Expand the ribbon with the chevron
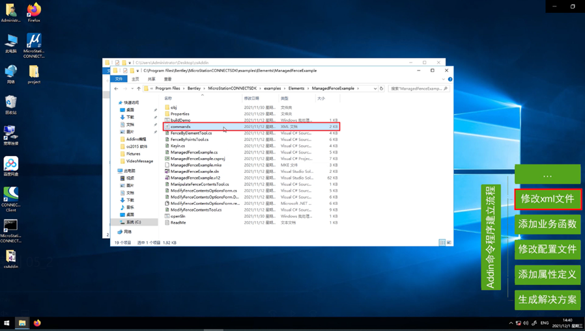The image size is (585, 331). [x=443, y=79]
